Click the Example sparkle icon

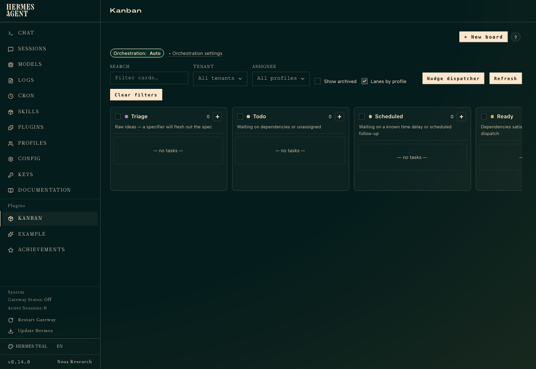tap(10, 234)
